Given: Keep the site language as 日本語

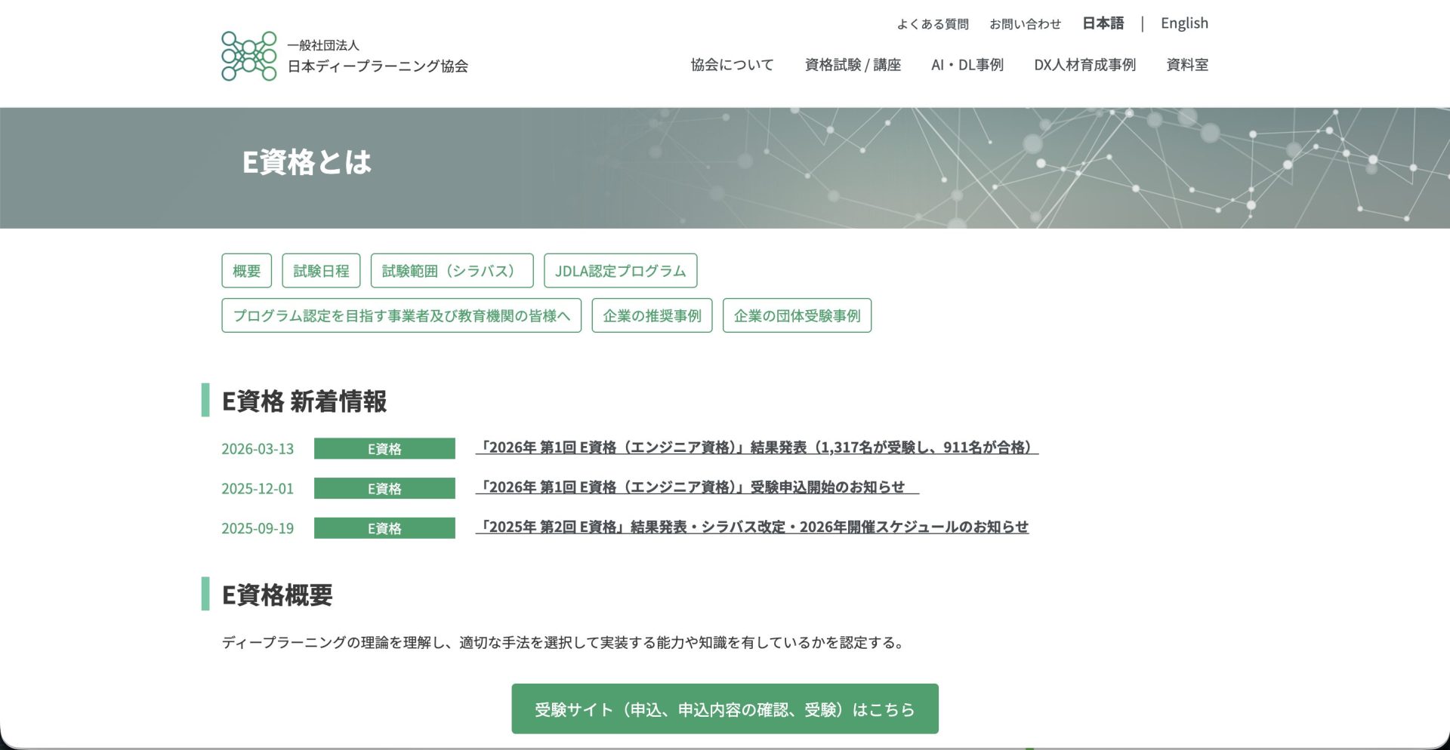Looking at the screenshot, I should click(x=1103, y=23).
